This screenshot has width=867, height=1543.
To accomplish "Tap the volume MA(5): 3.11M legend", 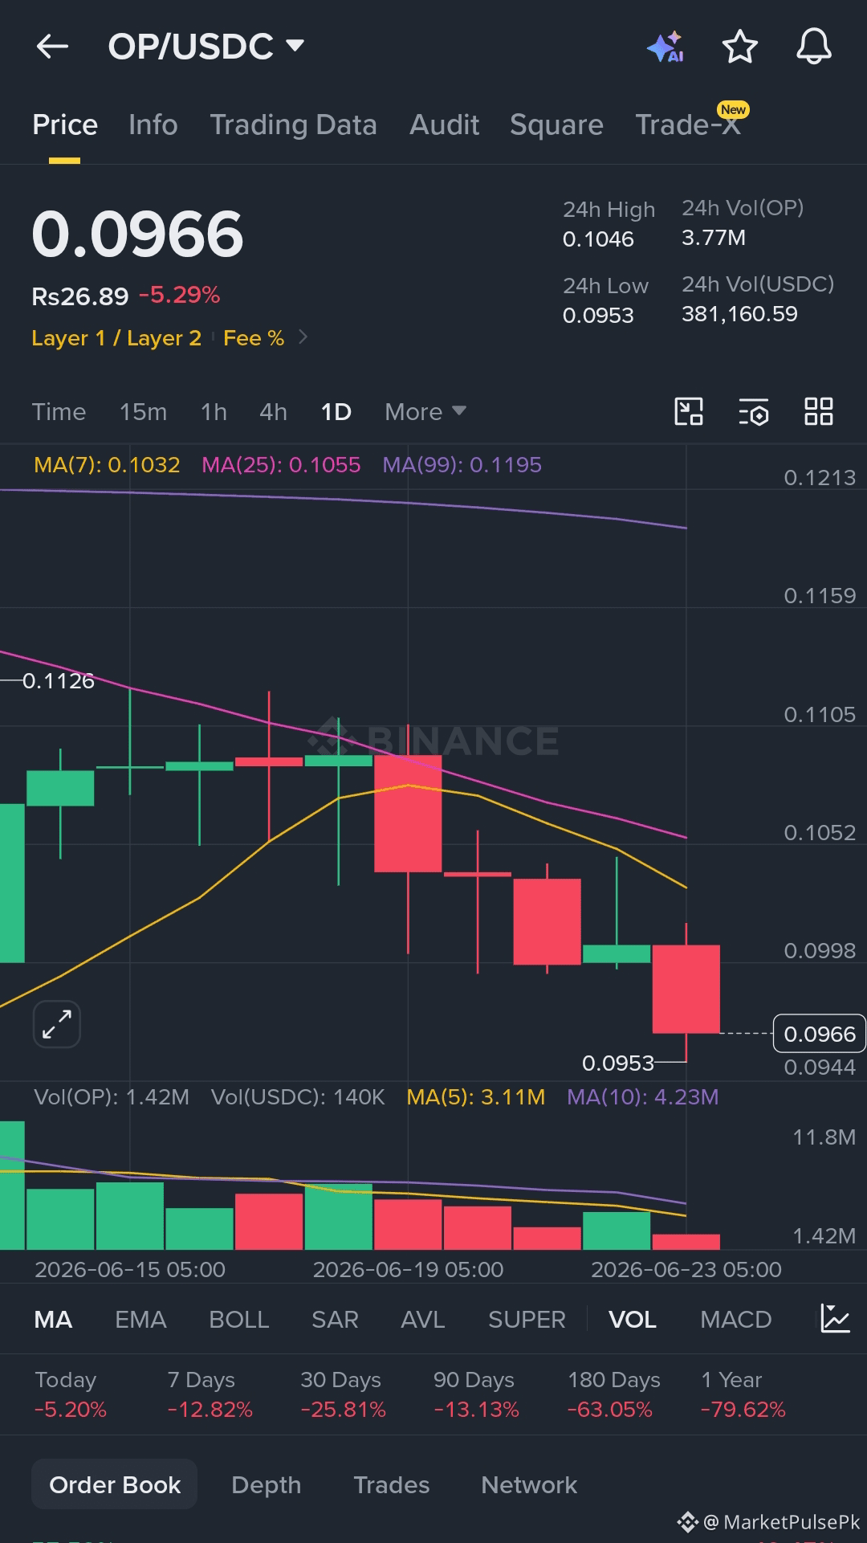I will tap(476, 1097).
